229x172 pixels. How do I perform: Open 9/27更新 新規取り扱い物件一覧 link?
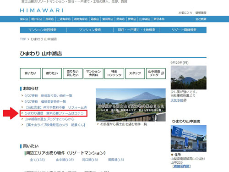pos(49,96)
